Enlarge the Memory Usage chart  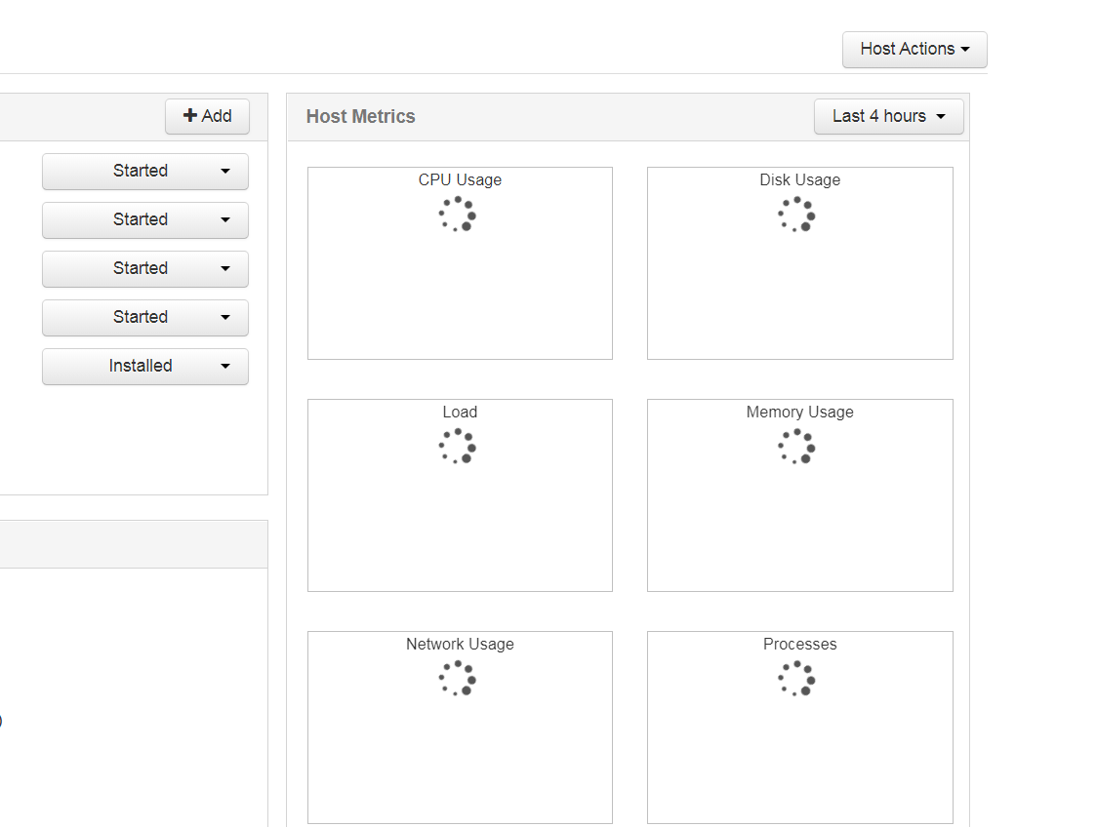pyautogui.click(x=798, y=495)
